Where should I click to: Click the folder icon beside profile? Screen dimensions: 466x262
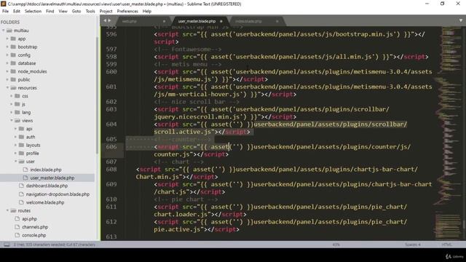[x=21, y=154]
